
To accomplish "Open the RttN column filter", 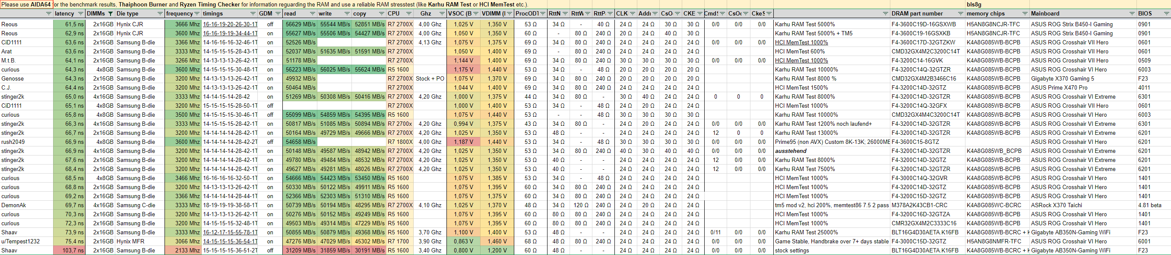I will (565, 14).
